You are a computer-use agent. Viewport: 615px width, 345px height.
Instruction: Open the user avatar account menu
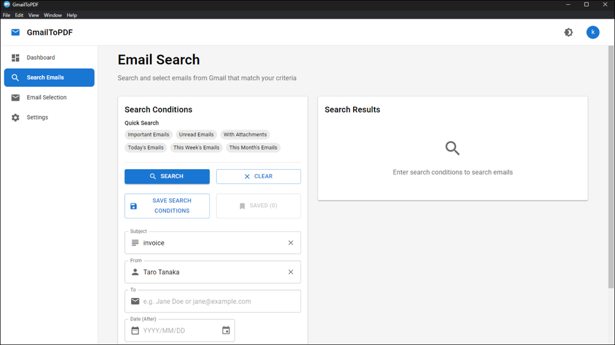pyautogui.click(x=592, y=32)
